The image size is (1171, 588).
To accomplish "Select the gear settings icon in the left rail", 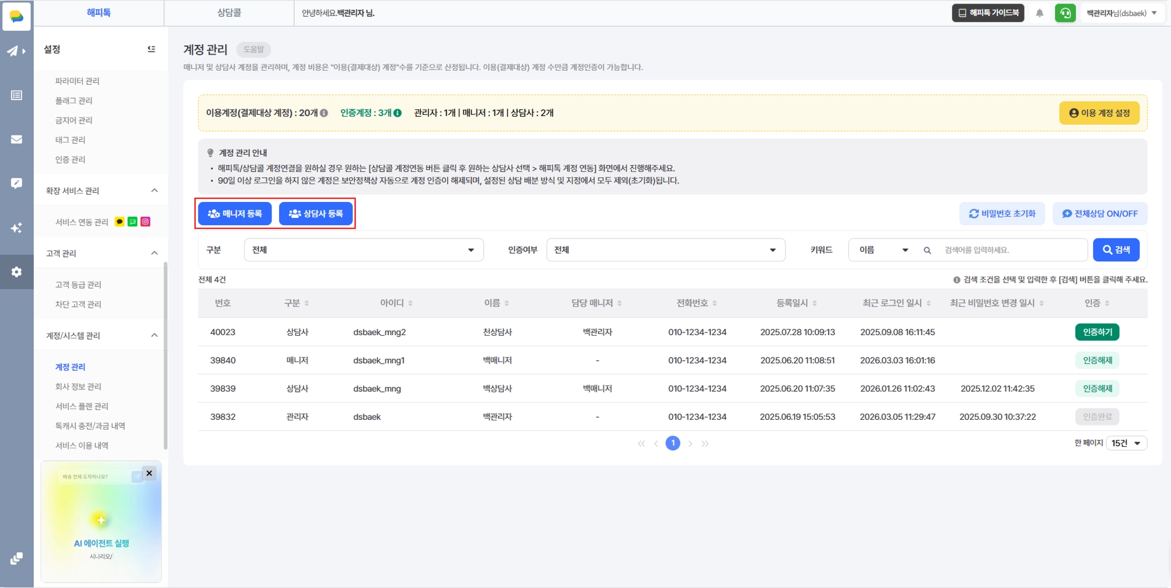I will (17, 272).
